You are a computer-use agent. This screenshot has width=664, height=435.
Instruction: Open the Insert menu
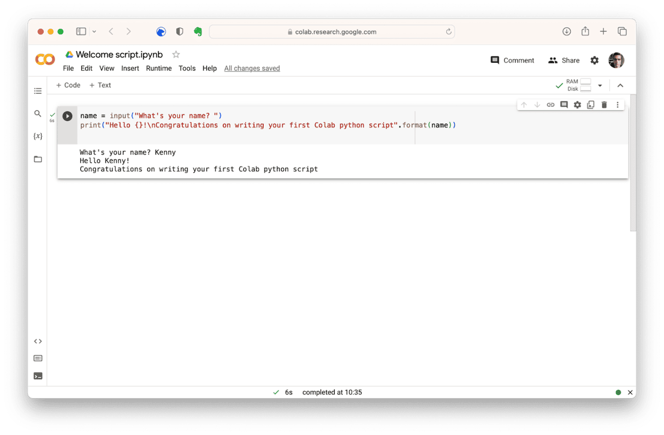point(130,68)
